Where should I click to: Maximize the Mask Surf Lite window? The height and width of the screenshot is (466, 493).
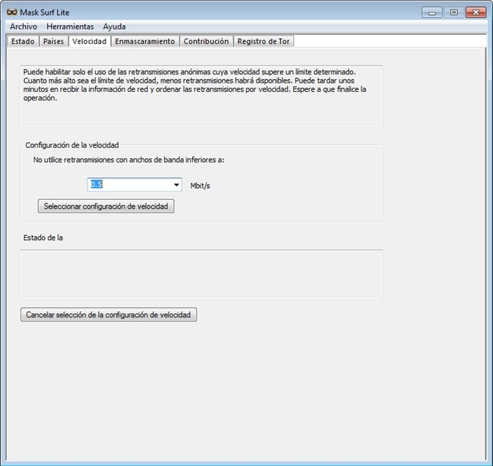coord(454,13)
